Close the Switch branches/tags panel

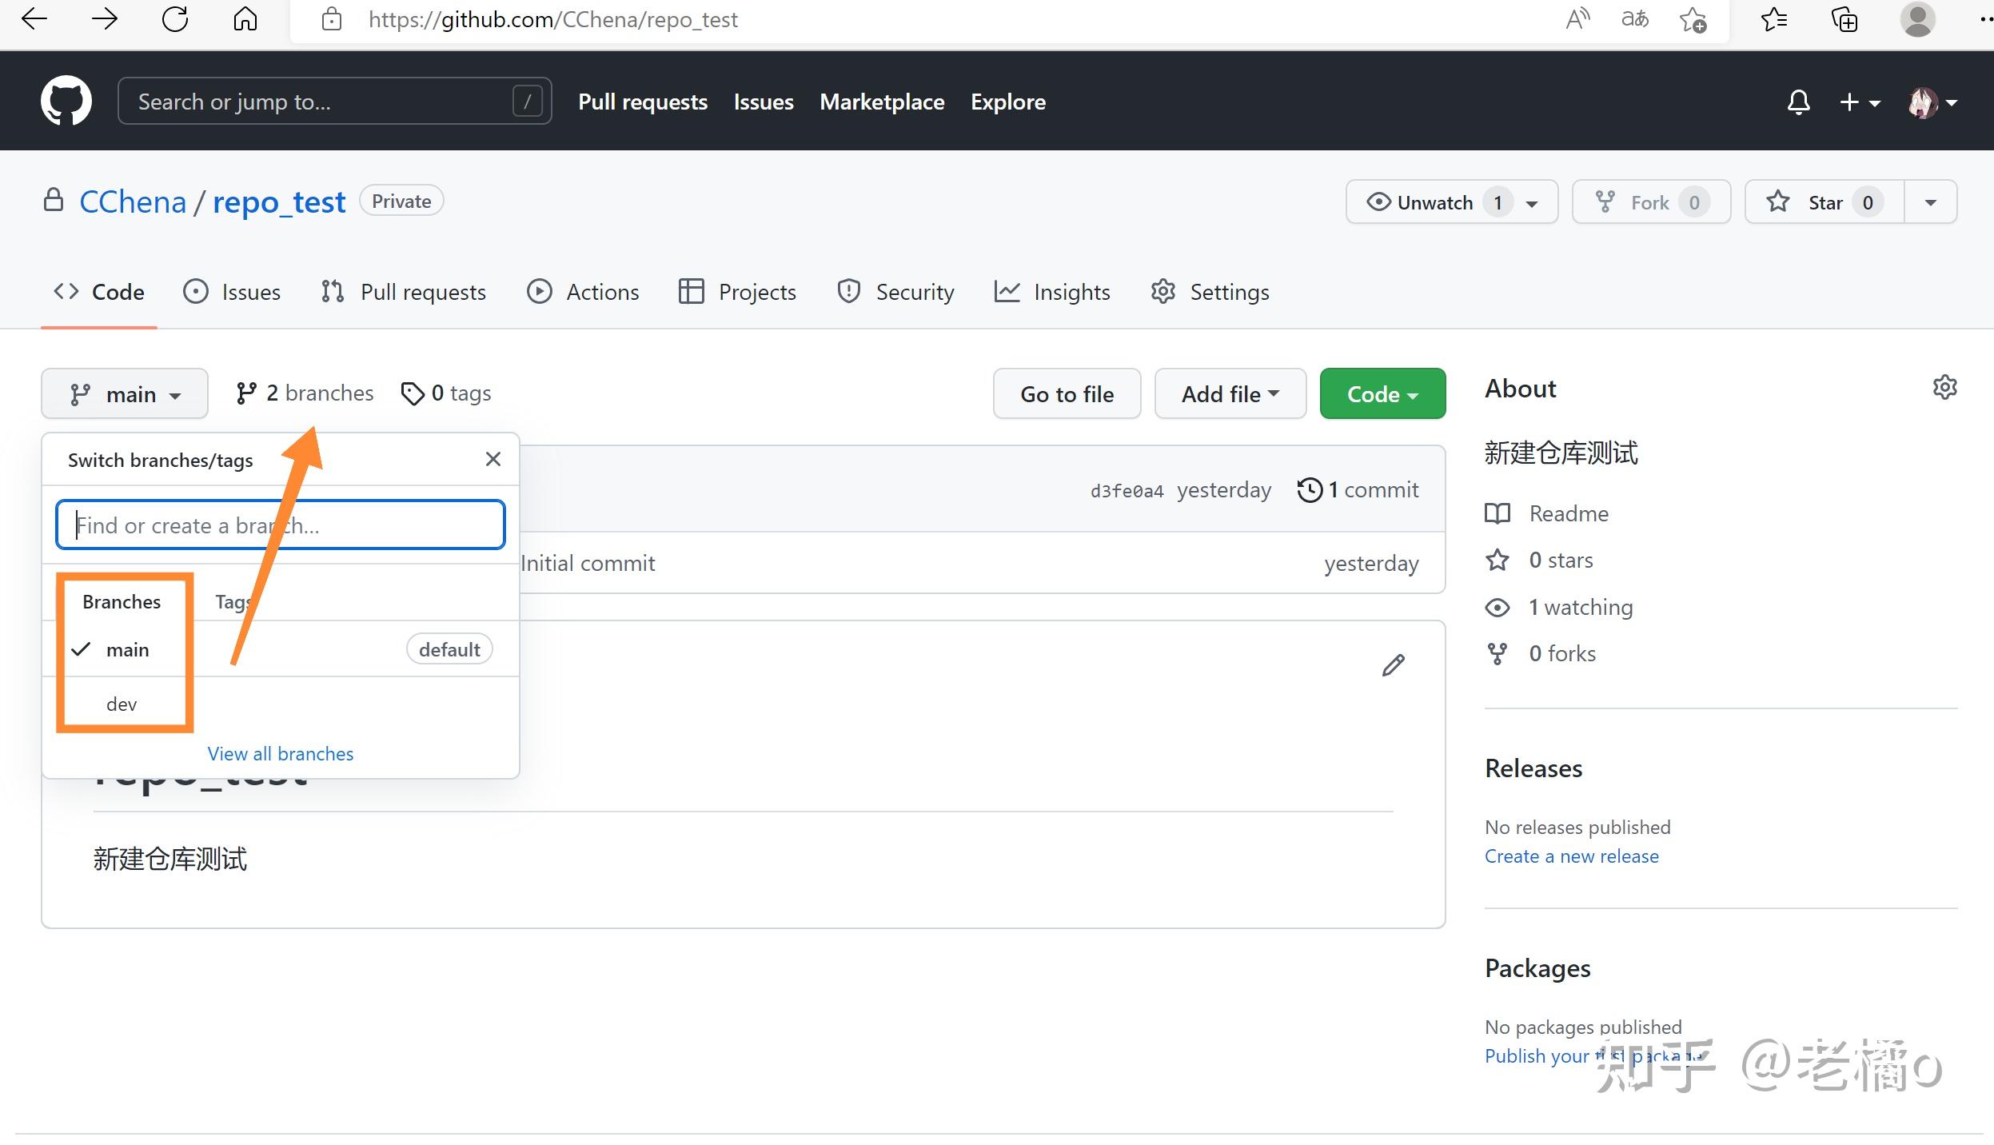493,459
